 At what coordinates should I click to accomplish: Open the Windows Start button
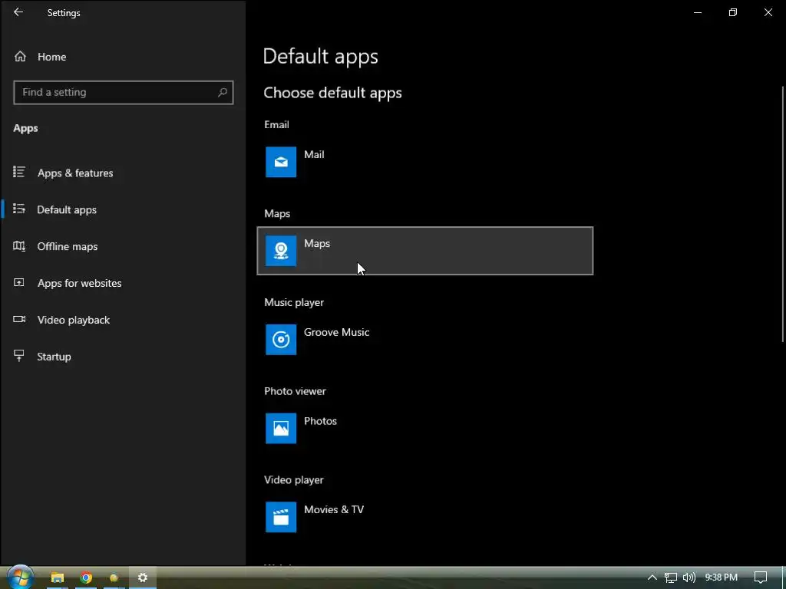pos(20,577)
